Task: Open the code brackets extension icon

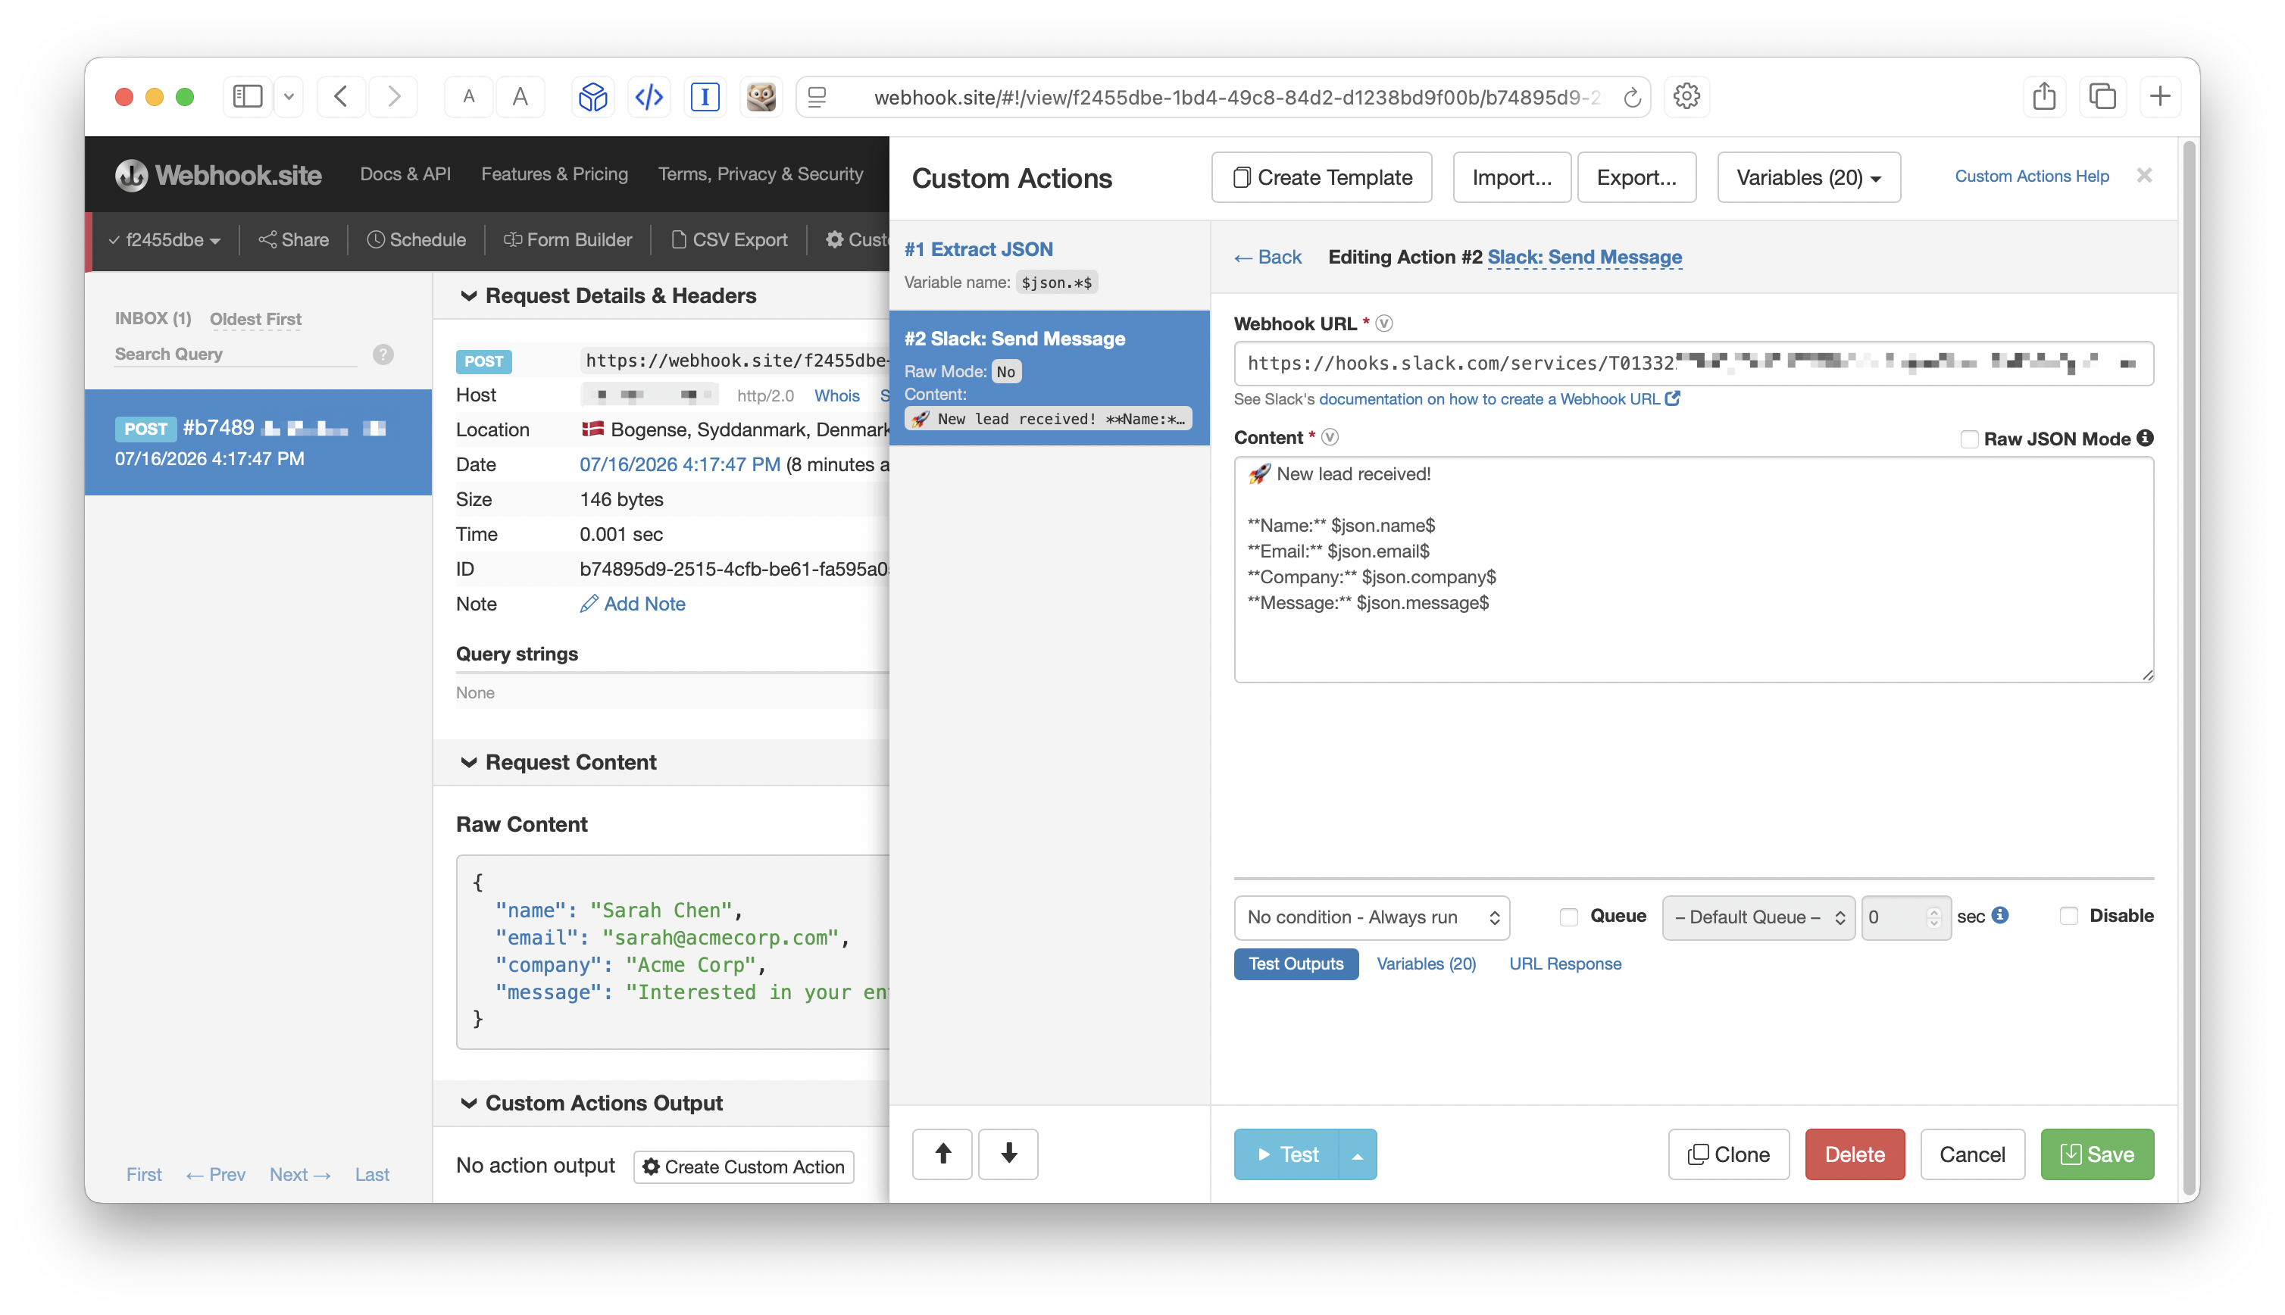Action: tap(649, 97)
